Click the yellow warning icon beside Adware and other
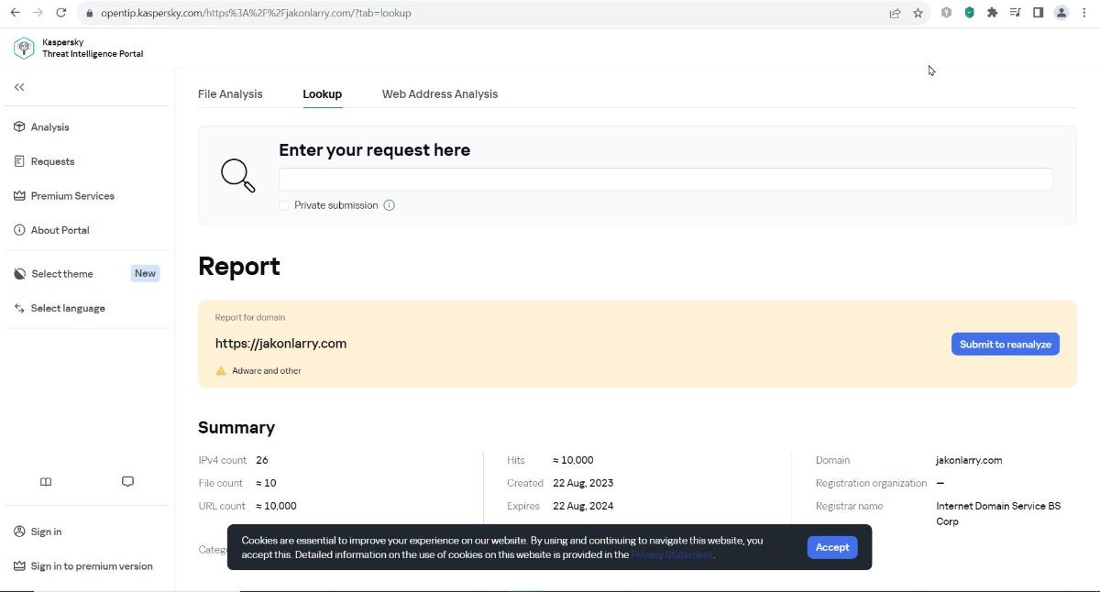 pyautogui.click(x=221, y=371)
